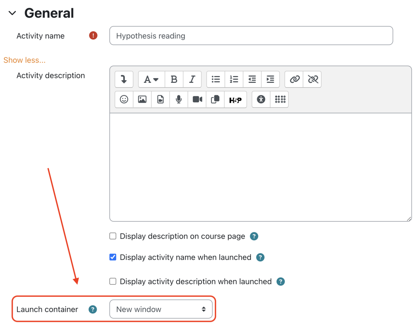Apply italic formatting
420x324 pixels.
(192, 79)
